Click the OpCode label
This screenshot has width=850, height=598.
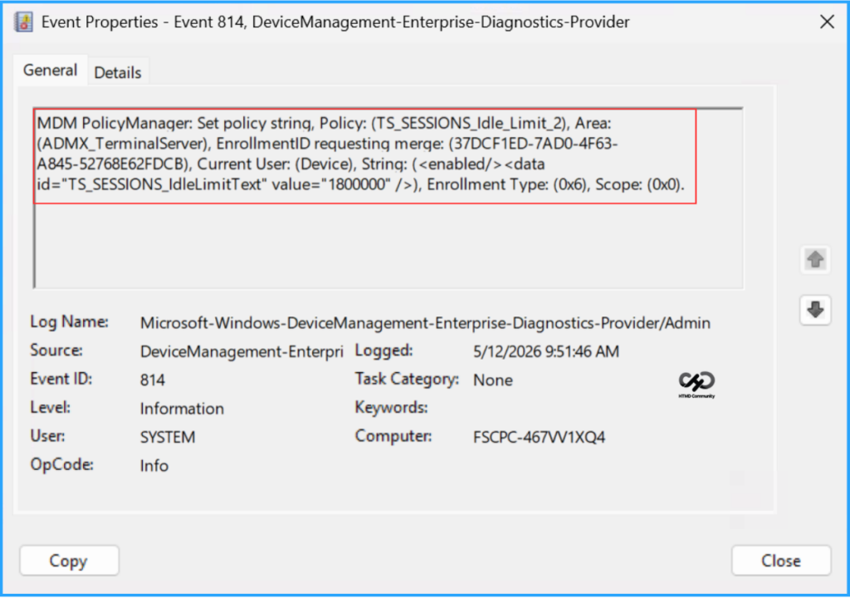click(61, 465)
